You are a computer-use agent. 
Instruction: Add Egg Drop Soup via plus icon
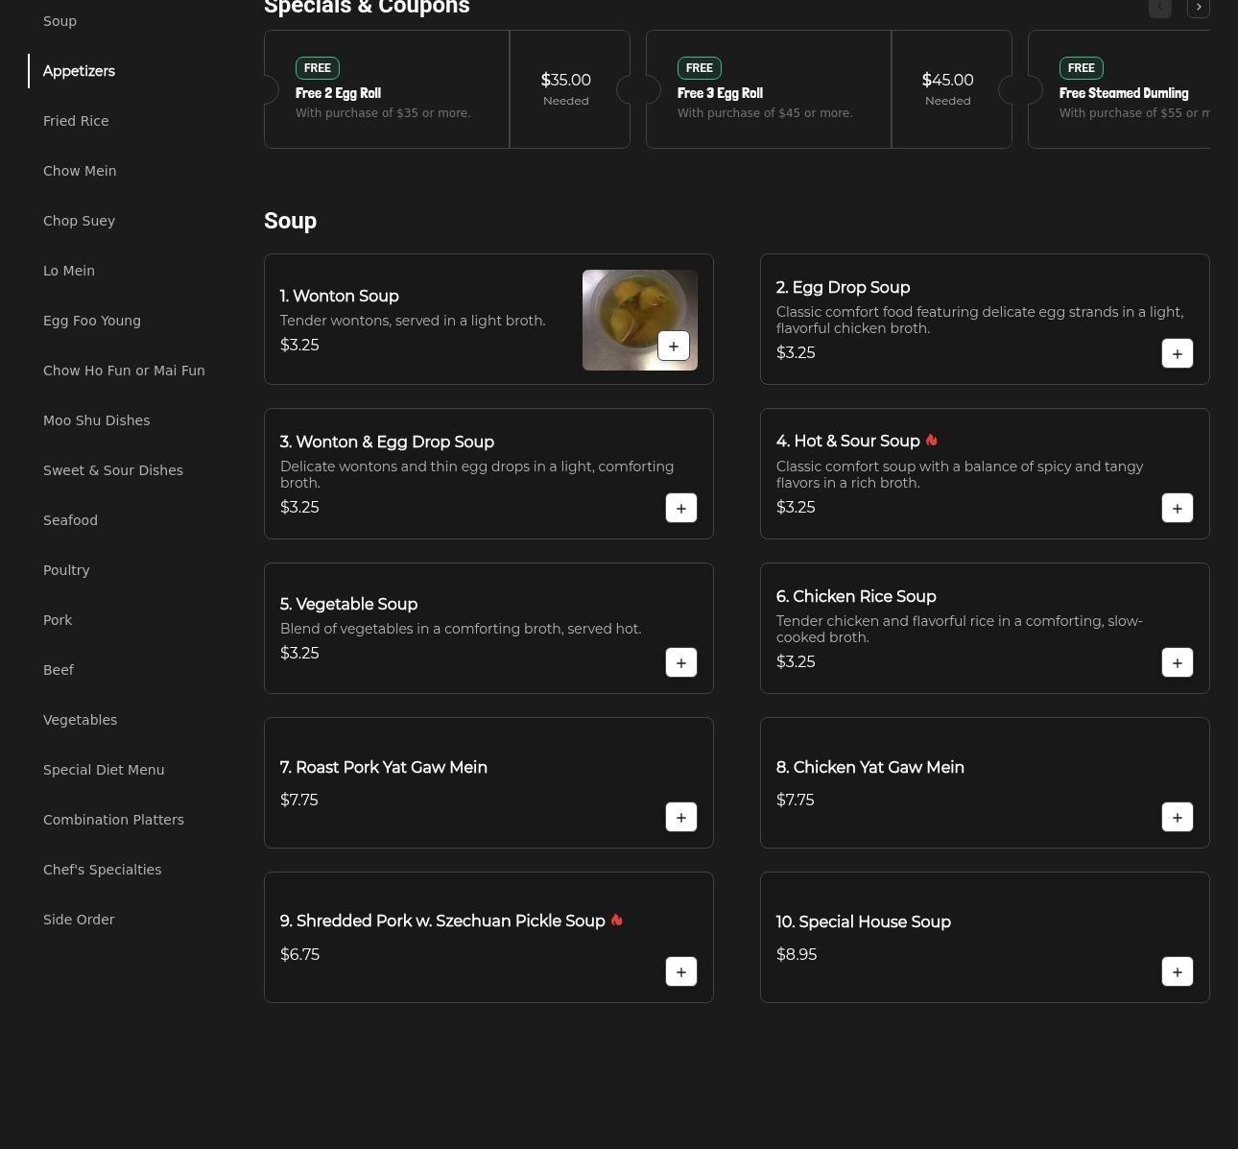pyautogui.click(x=1177, y=353)
